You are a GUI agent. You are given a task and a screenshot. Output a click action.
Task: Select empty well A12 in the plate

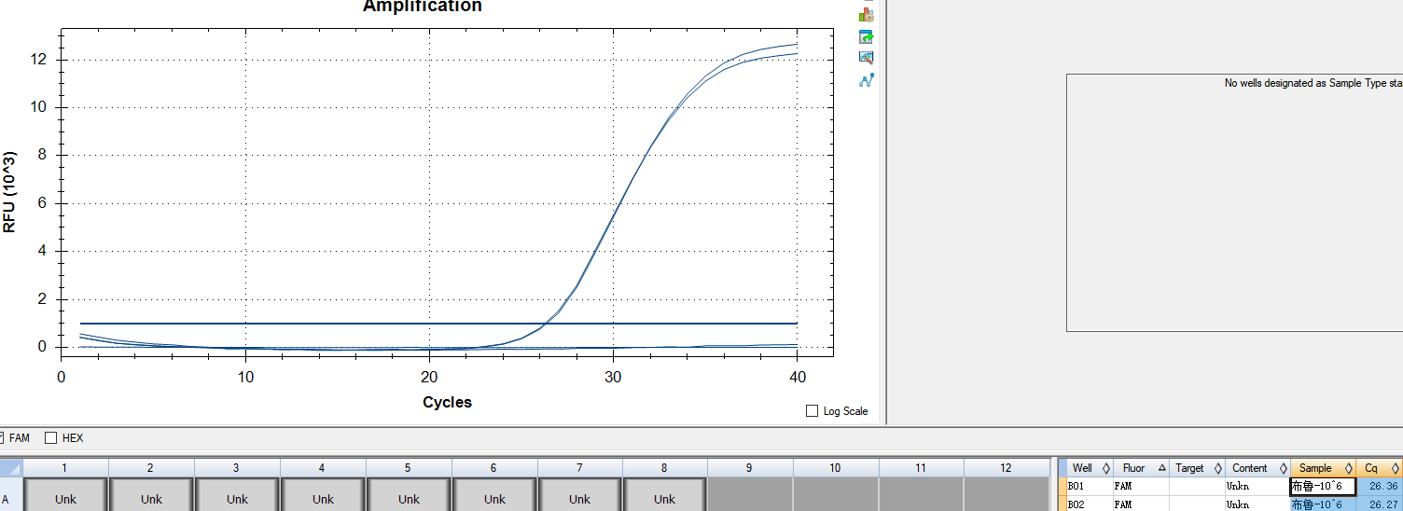[x=1007, y=494]
